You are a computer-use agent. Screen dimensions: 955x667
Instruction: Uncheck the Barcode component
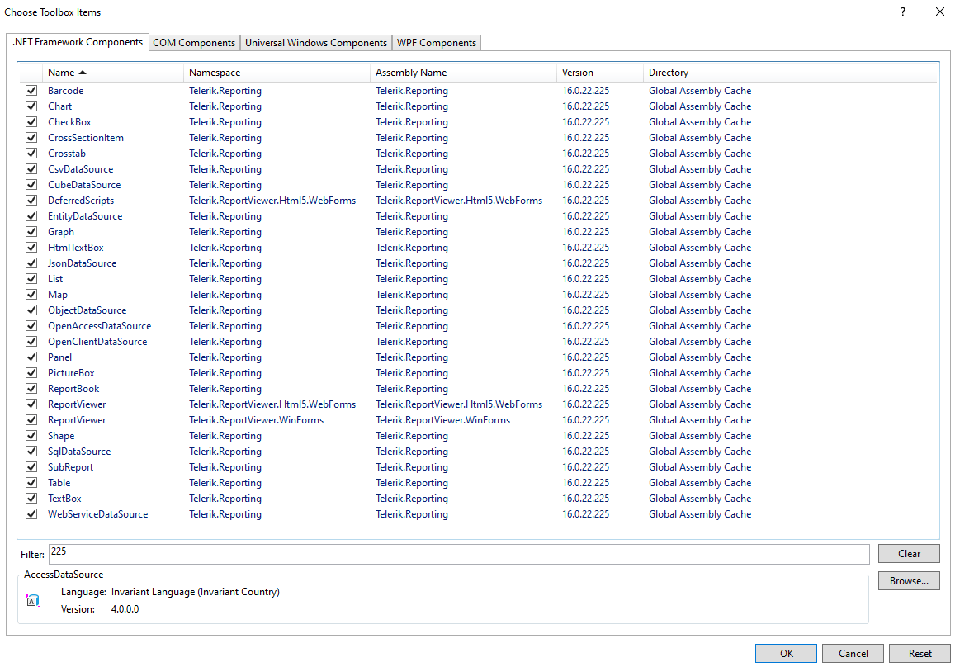tap(31, 90)
